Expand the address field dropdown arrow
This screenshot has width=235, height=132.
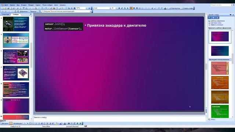coord(90,11)
